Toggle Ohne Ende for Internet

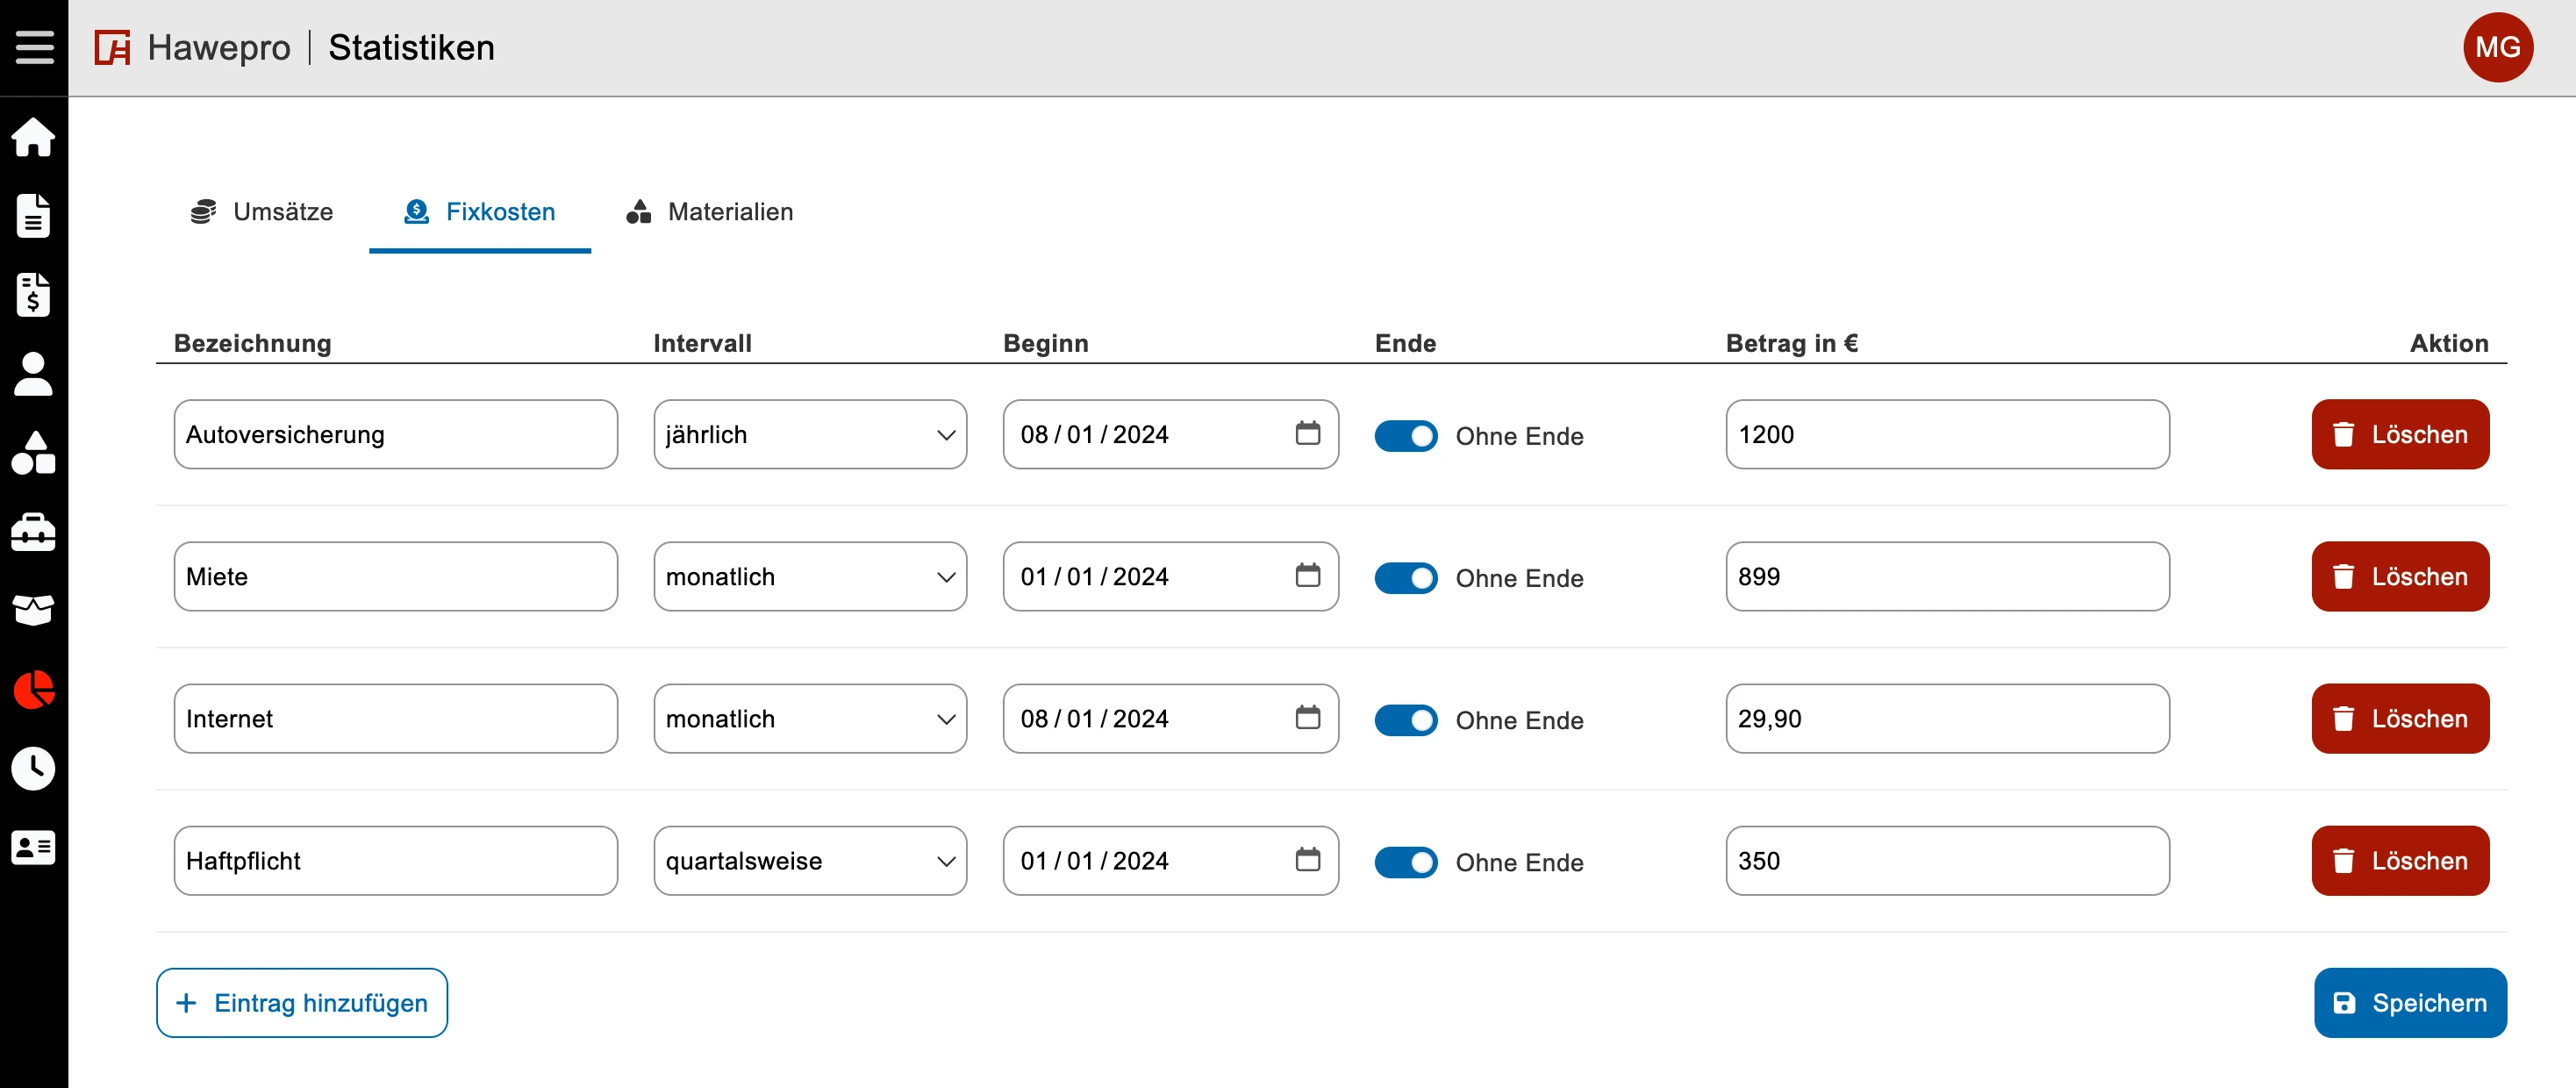click(x=1406, y=720)
